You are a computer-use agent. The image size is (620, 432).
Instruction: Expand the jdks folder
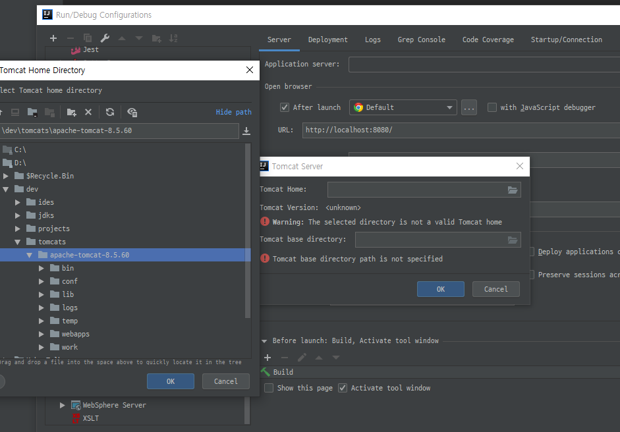tap(18, 215)
